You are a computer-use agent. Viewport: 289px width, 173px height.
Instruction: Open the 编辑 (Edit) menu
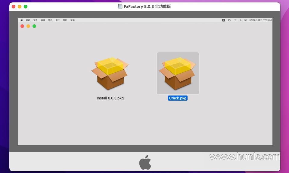(x=43, y=20)
